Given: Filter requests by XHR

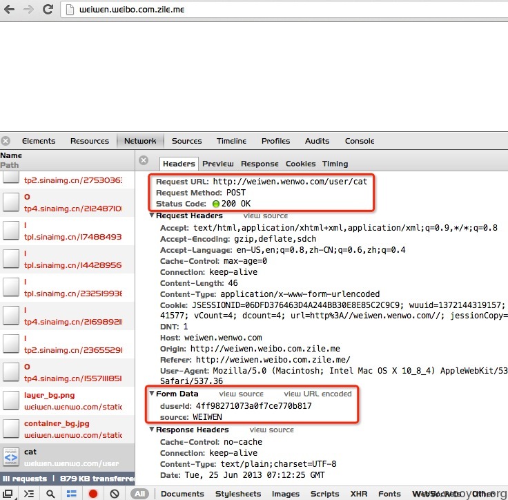Looking at the screenshot, I should pyautogui.click(x=359, y=494).
